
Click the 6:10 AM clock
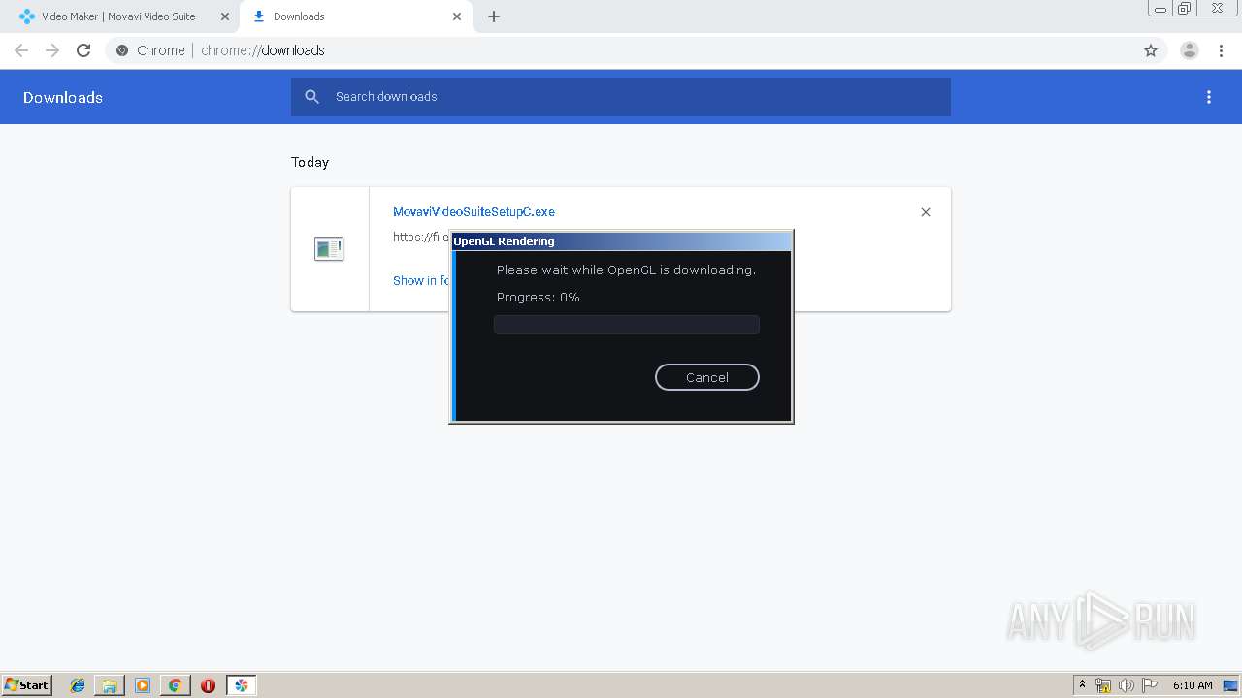pos(1193,685)
